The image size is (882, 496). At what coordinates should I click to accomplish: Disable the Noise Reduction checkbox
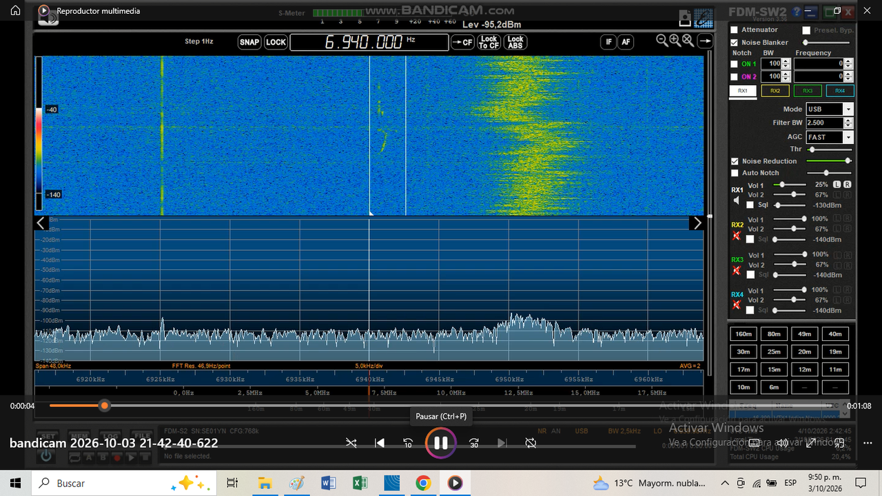tap(735, 161)
